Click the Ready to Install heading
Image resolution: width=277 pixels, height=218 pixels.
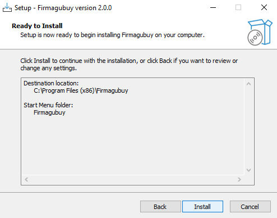point(37,26)
